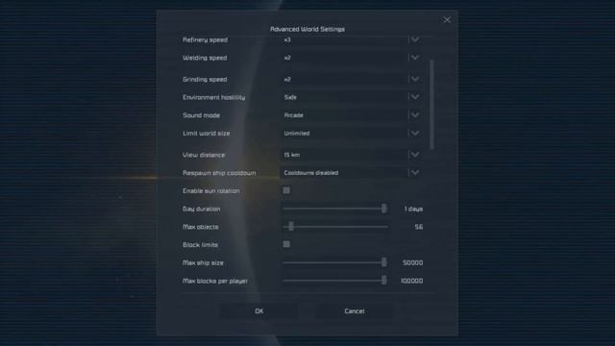Confirm settings with the OK button

pos(258,311)
